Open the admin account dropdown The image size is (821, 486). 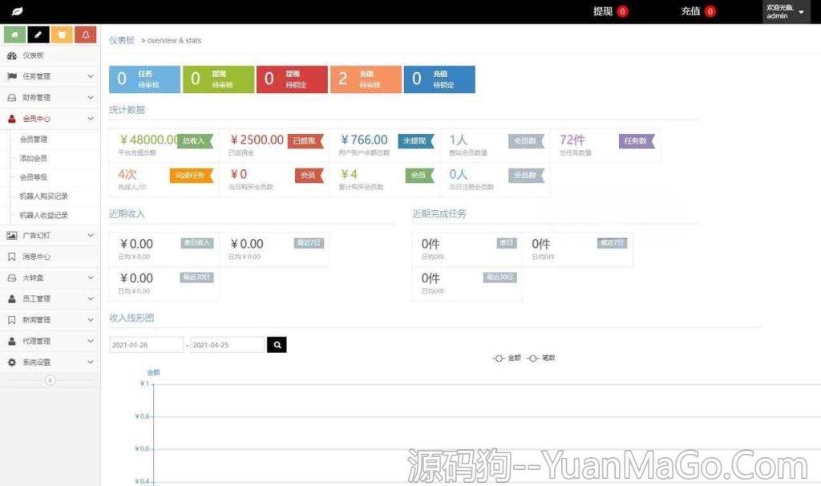[784, 11]
